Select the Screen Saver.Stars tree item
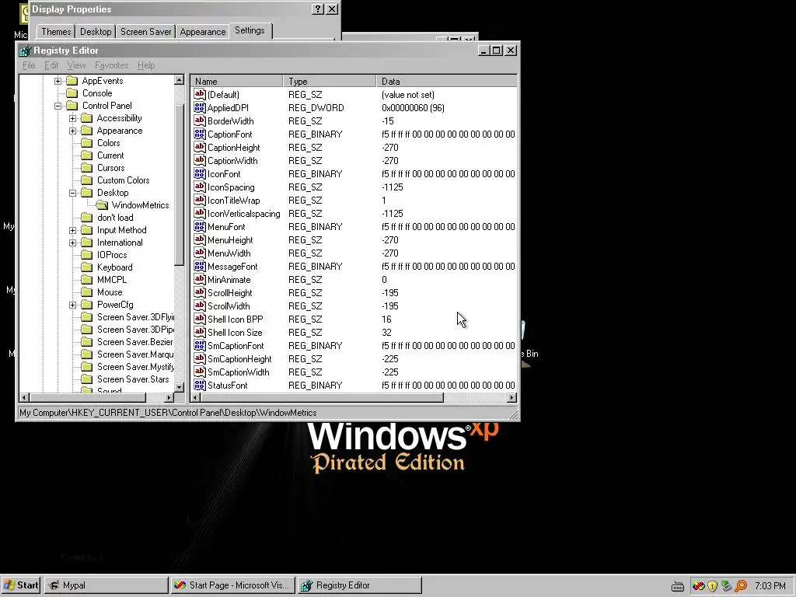796x597 pixels. coord(133,379)
